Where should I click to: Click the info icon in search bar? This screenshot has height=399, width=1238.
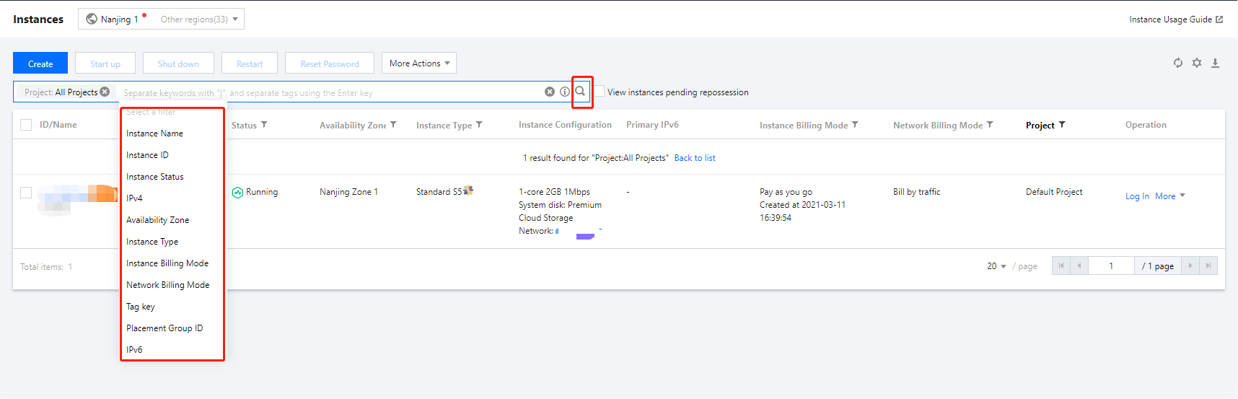pyautogui.click(x=565, y=92)
